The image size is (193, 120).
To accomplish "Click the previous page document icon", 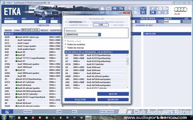I will (x=159, y=9).
